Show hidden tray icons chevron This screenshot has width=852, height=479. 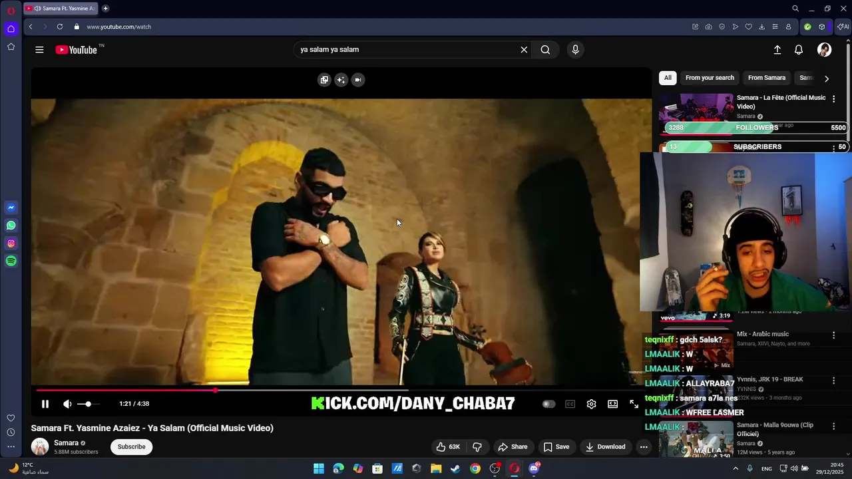(736, 468)
